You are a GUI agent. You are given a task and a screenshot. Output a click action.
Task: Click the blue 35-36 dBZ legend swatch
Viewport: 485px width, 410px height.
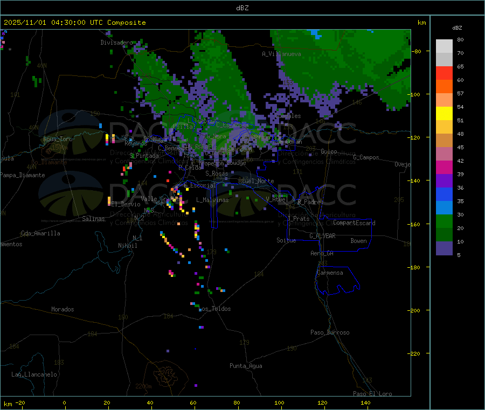[x=444, y=194]
